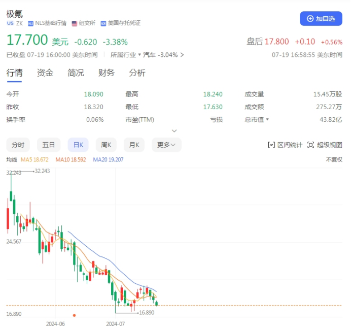Click the 成交额 value 275.27万
The image size is (351, 329).
point(329,107)
